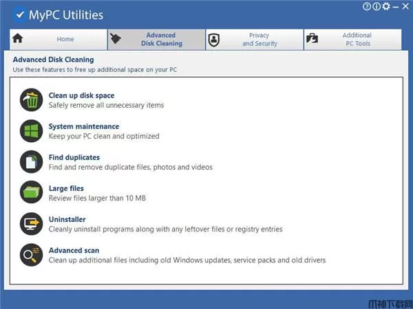Click the Uninstaller monitor icon

click(30, 224)
